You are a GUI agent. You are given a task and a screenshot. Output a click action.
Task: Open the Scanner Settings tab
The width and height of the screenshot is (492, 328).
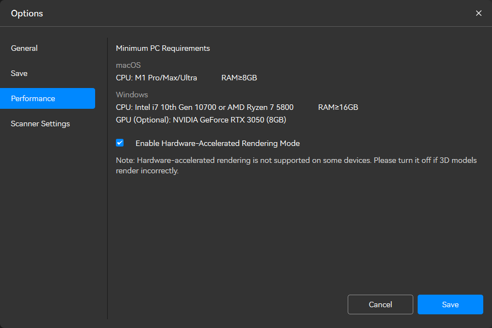pyautogui.click(x=40, y=124)
